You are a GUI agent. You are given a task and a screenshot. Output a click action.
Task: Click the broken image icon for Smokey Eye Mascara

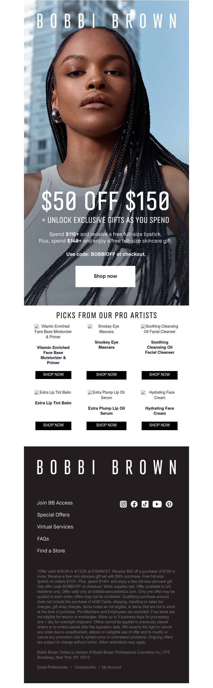90,326
